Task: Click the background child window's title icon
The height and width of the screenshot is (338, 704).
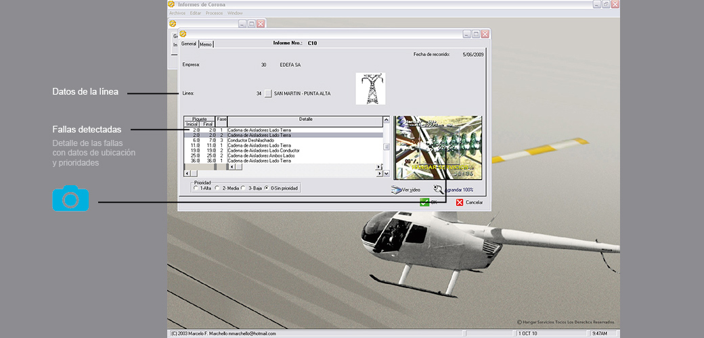Action: (x=173, y=24)
